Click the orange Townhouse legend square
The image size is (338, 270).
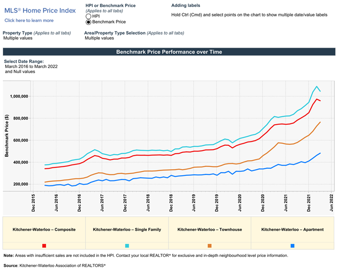pos(209,246)
